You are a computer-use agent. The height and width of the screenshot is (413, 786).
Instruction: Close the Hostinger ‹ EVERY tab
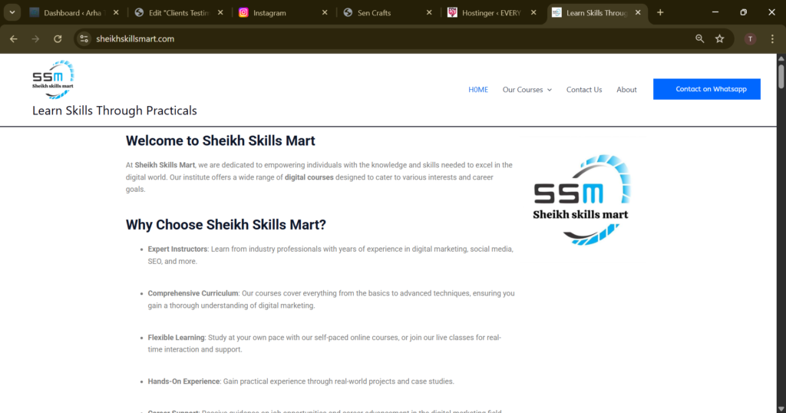tap(533, 12)
